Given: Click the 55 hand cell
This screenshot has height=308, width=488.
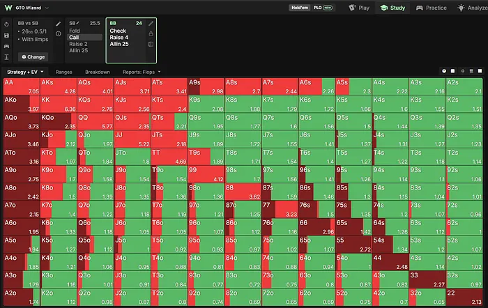Looking at the screenshot, I should (353, 245).
